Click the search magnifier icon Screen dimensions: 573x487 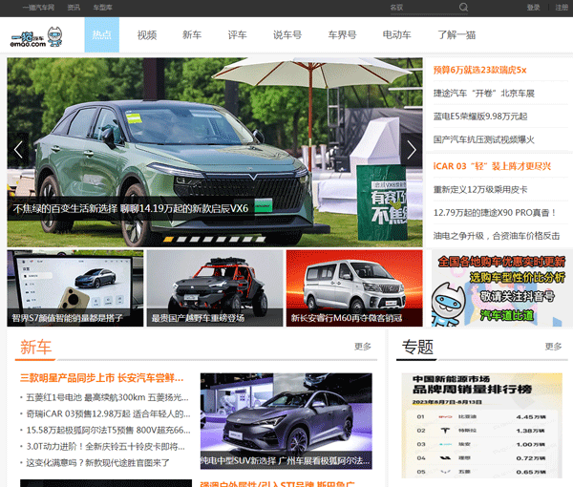click(463, 8)
